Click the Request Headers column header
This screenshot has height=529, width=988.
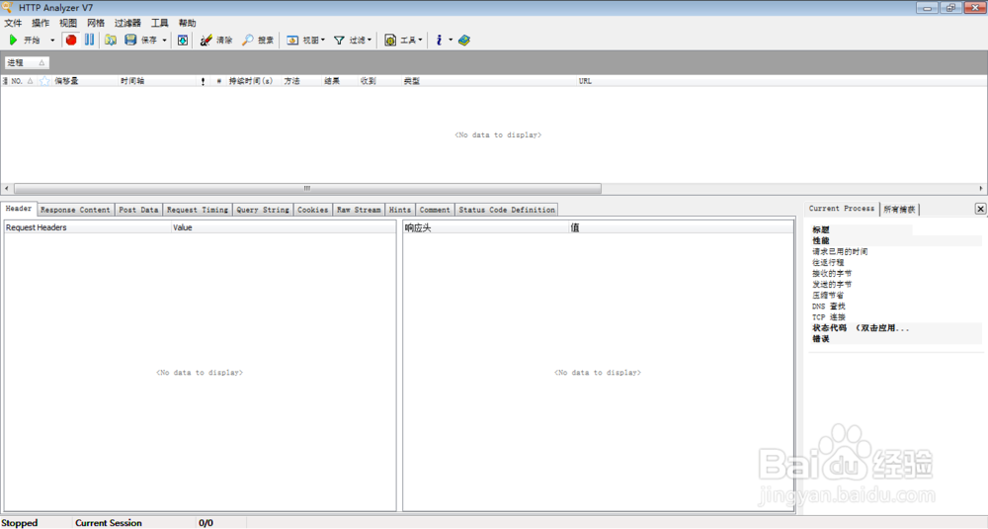(x=88, y=227)
